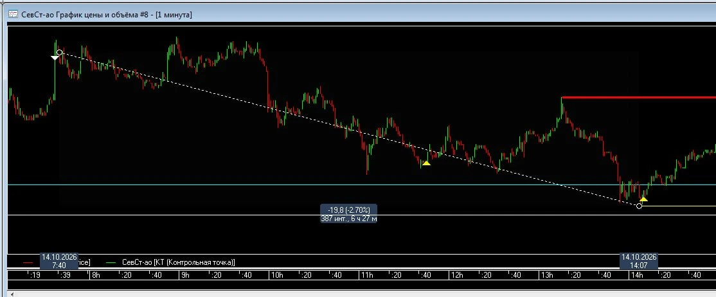Image resolution: width=716 pixels, height=297 pixels.
Task: Click the green СевСт-ао legend swatch
Action: (x=111, y=263)
